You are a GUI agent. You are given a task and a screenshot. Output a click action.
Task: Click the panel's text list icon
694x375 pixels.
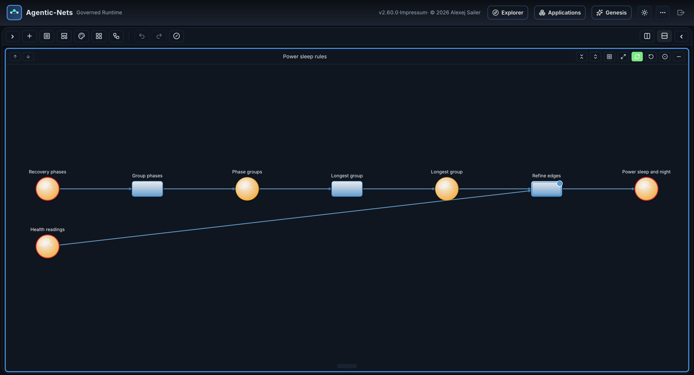coord(609,56)
